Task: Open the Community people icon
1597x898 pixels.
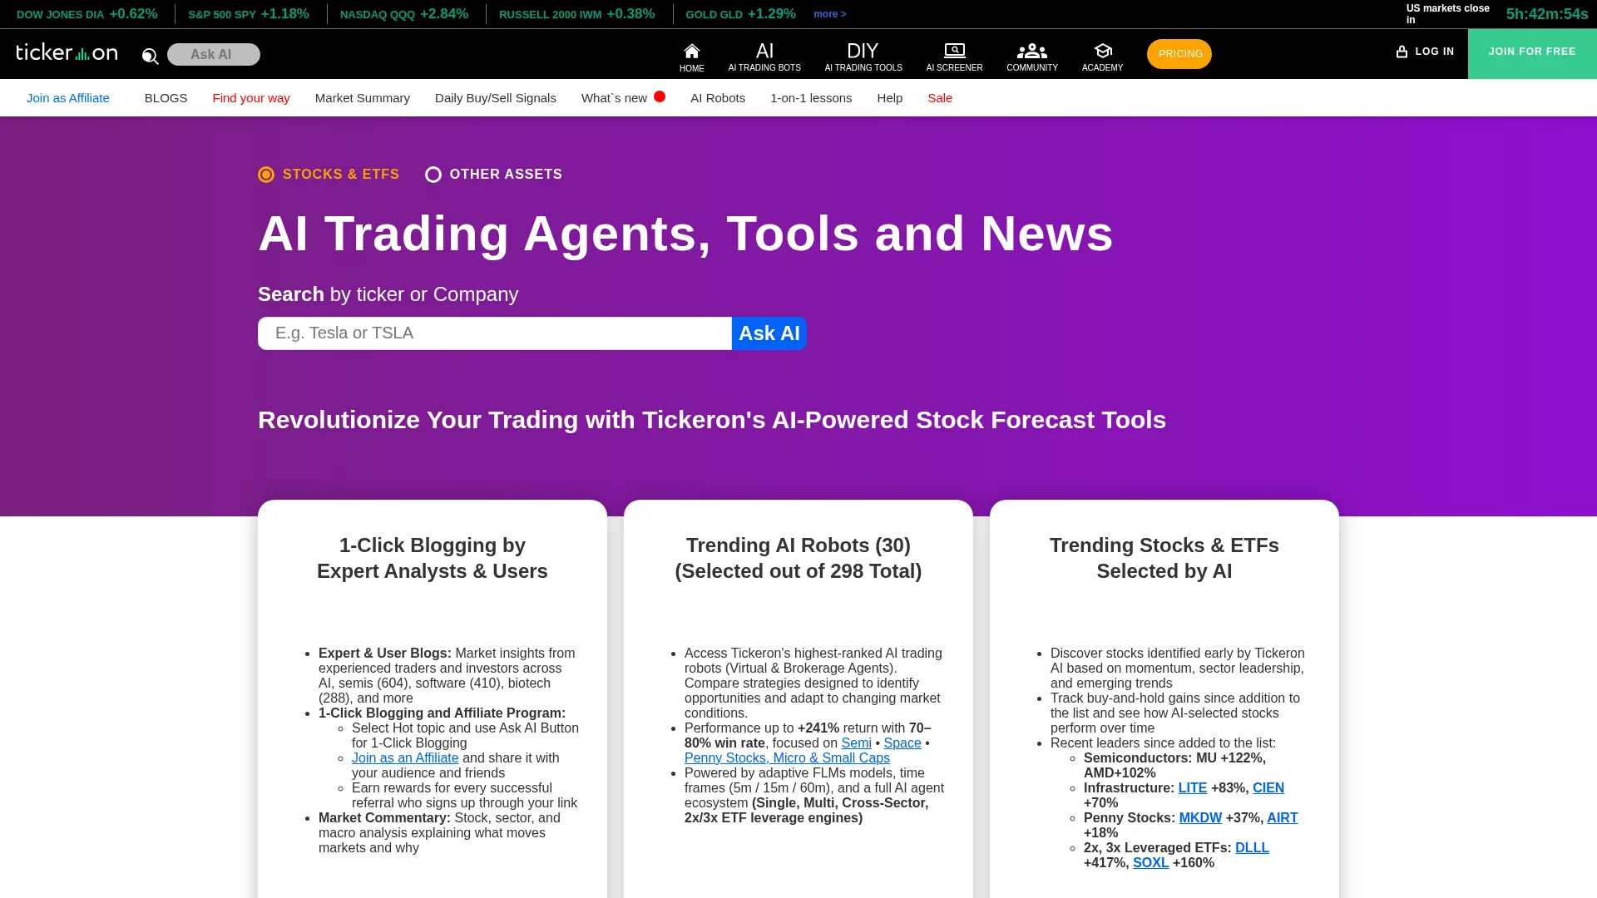Action: click(1031, 51)
